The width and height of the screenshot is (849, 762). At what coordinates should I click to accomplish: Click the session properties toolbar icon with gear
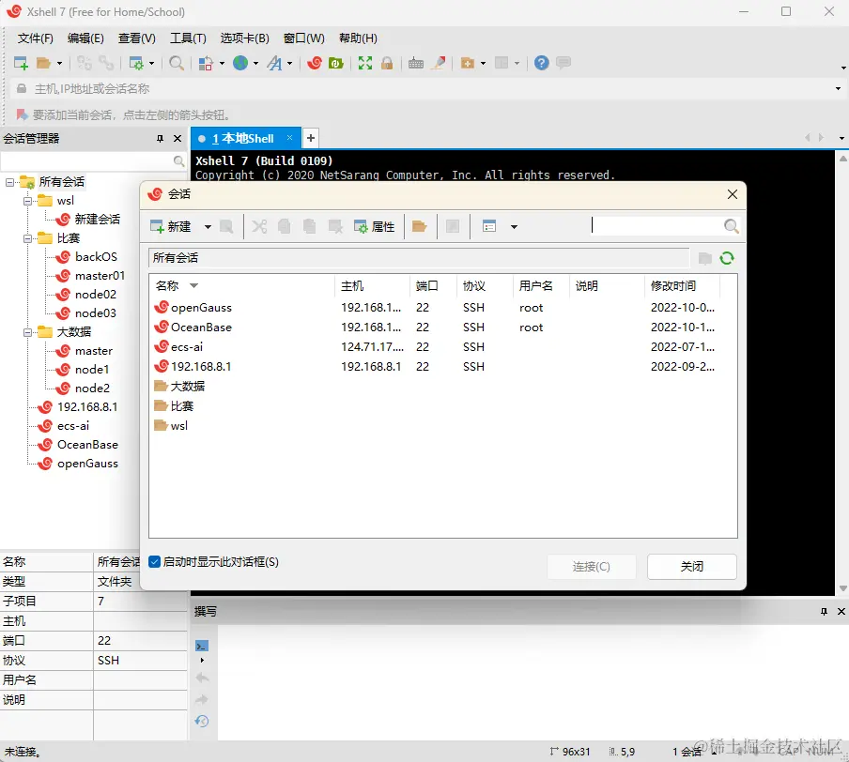[x=136, y=63]
